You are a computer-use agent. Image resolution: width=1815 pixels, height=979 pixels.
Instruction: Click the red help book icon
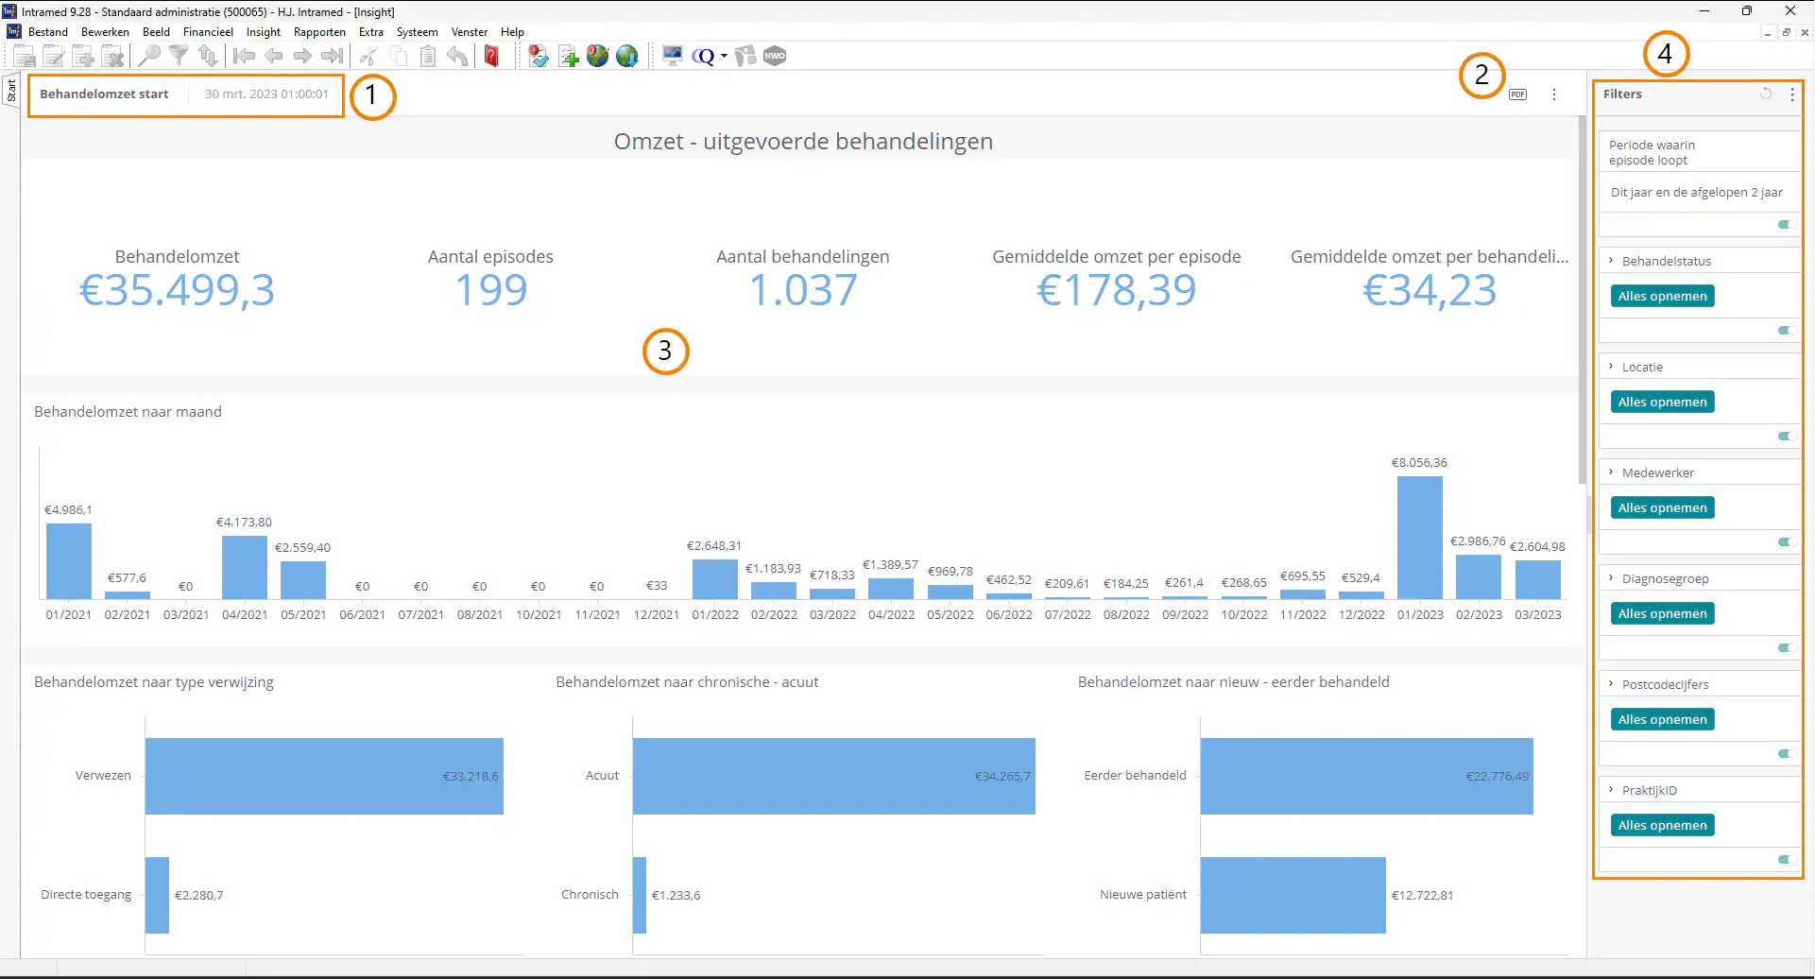coord(491,57)
